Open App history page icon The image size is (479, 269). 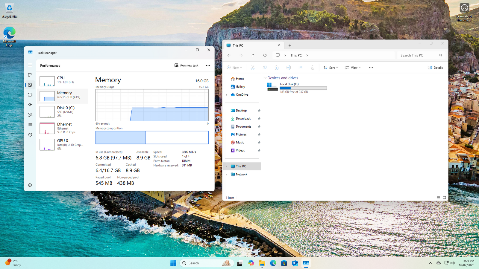pyautogui.click(x=30, y=95)
